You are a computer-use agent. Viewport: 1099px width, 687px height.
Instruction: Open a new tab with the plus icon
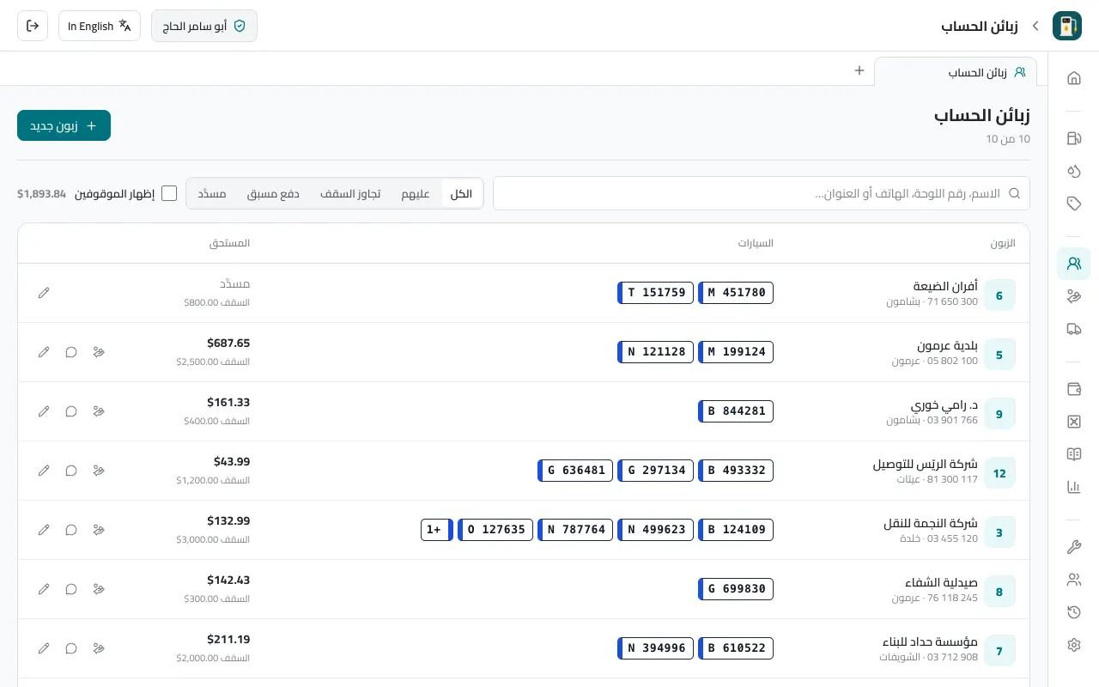click(x=859, y=70)
